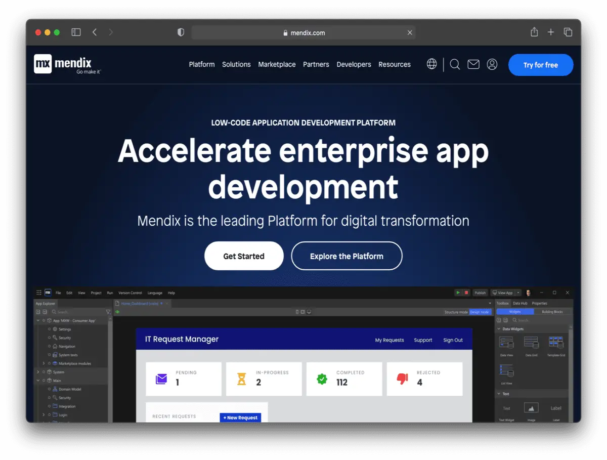This screenshot has width=607, height=460.
Task: Click the filter funnel icon in App Explorer
Action: [x=108, y=312]
